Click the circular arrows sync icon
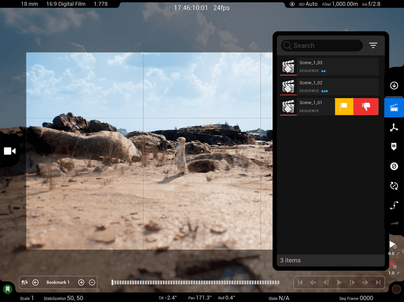The width and height of the screenshot is (404, 302). pos(394,186)
